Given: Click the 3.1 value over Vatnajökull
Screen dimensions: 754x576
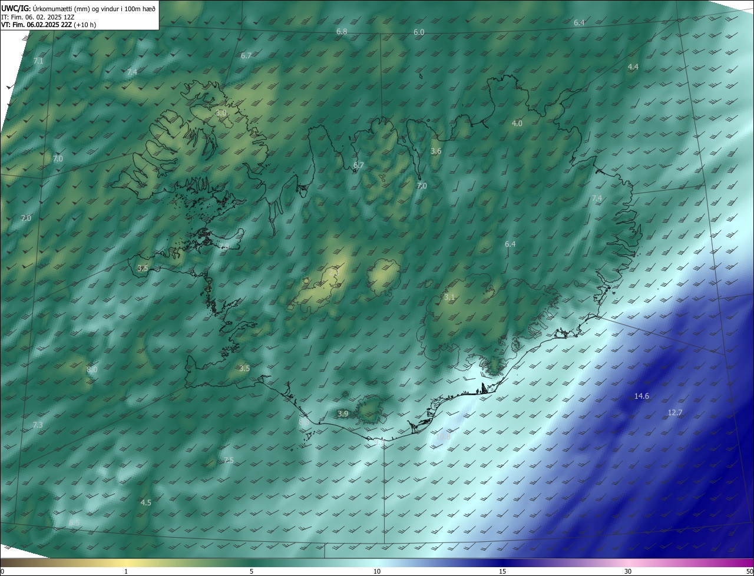Looking at the screenshot, I should click(x=449, y=297).
